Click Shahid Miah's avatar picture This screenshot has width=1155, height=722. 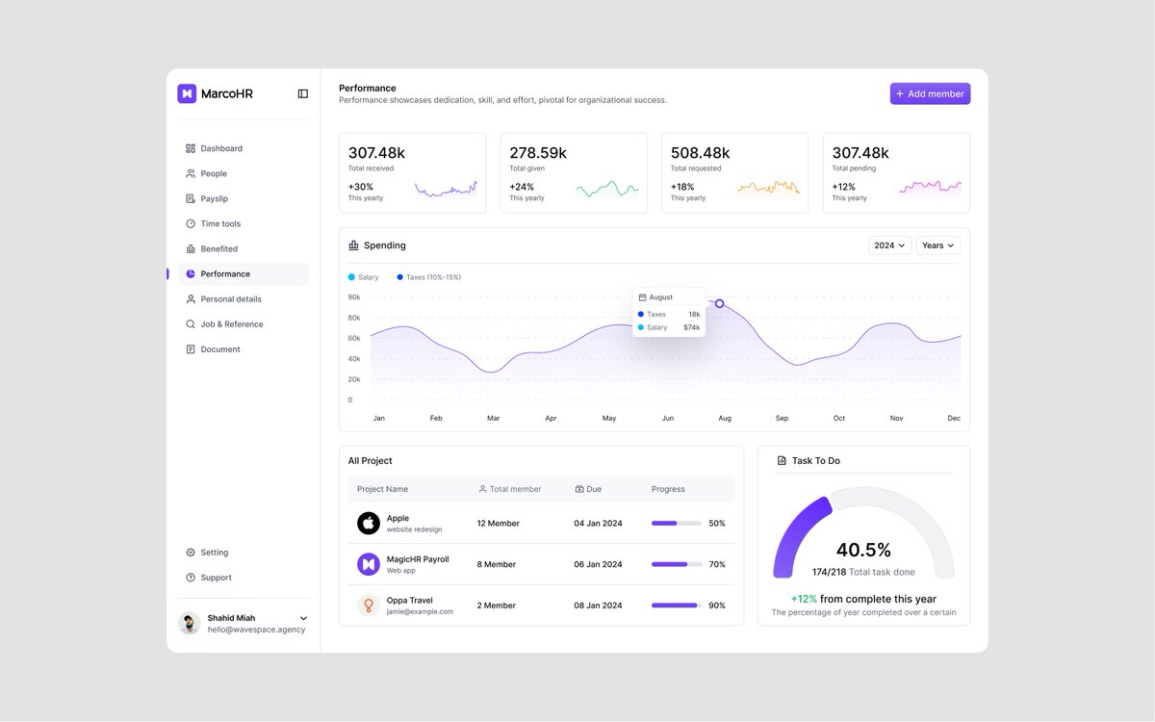(190, 623)
